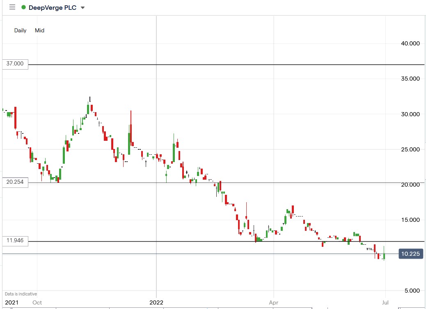
Task: Select the Jul timeline label
Action: [x=385, y=303]
